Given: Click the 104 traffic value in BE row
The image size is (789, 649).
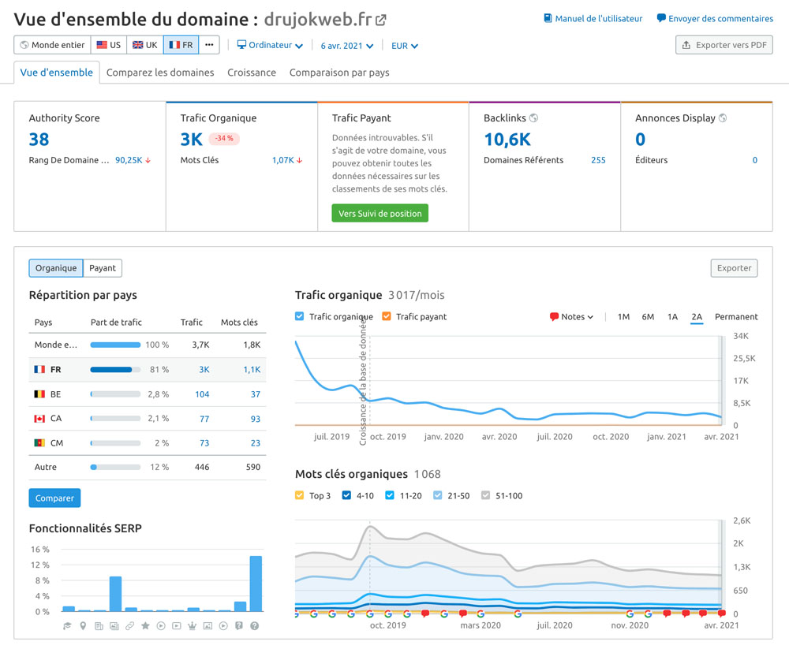Looking at the screenshot, I should (x=202, y=394).
